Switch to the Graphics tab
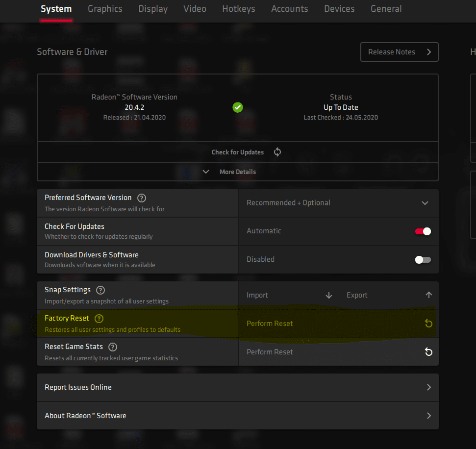This screenshot has height=449, width=476. point(105,9)
